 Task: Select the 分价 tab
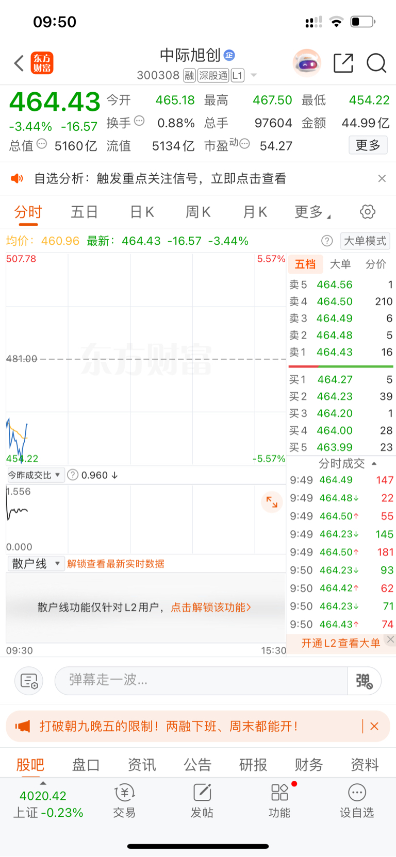click(376, 264)
